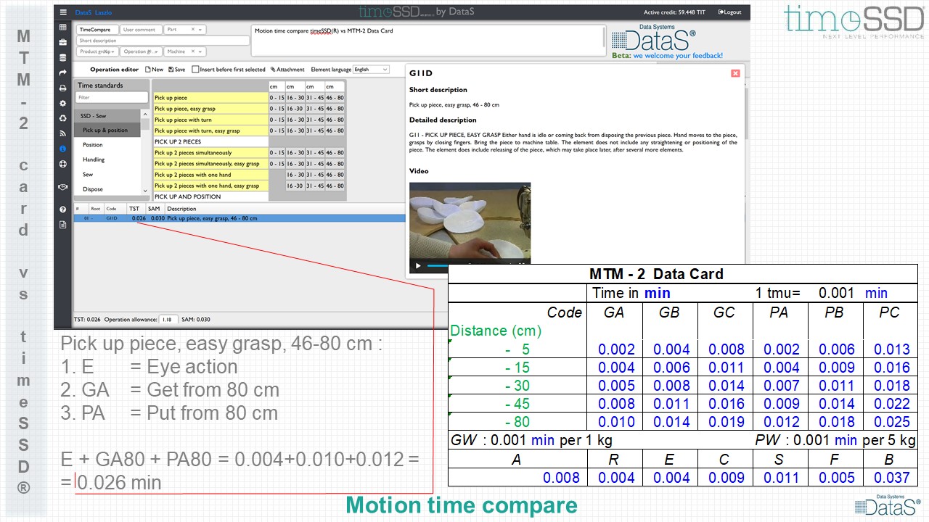
Task: Open the Operation dropdown
Action: tap(142, 51)
